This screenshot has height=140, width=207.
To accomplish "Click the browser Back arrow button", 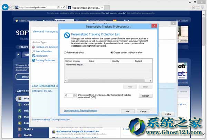I will coord(5,7).
